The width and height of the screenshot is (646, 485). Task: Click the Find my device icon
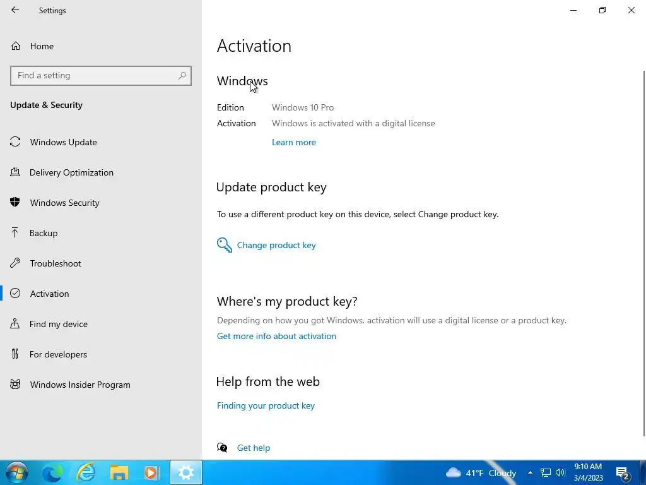point(15,324)
